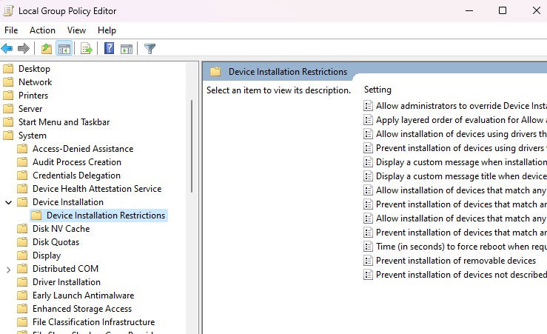Open the View menu
547x334 pixels.
point(76,30)
